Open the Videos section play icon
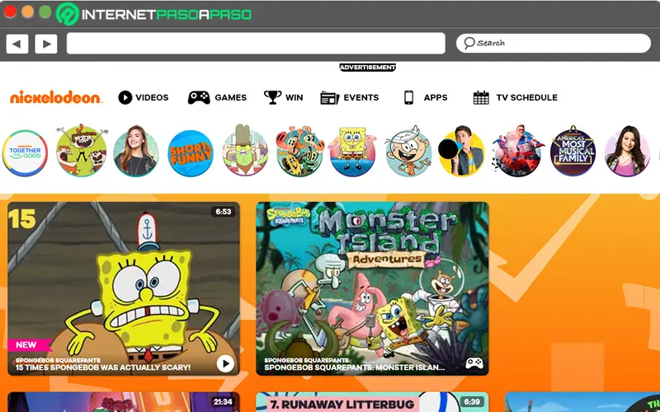This screenshot has height=412, width=660. pyautogui.click(x=125, y=97)
